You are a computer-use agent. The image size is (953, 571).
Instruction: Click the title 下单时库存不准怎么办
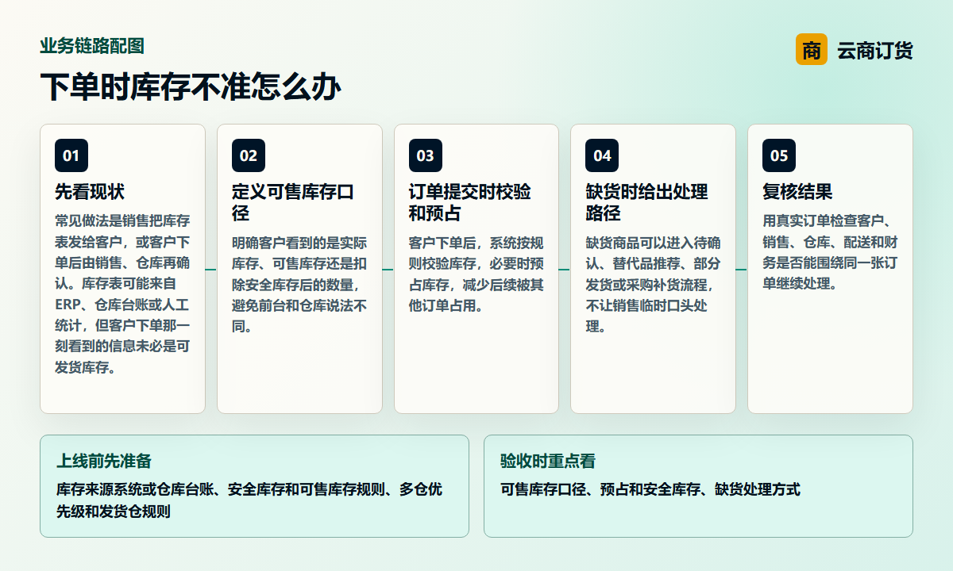191,87
